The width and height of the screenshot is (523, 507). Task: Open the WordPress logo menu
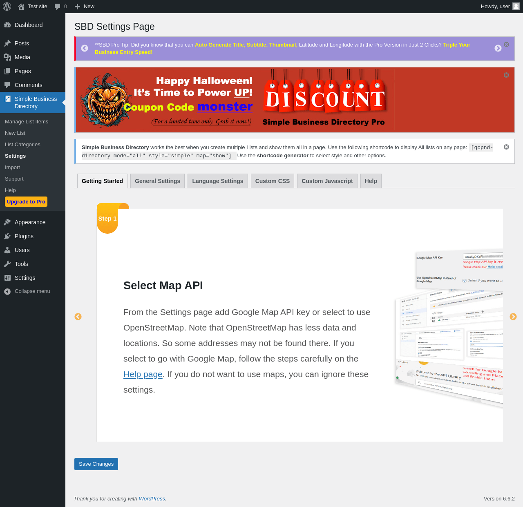point(7,7)
